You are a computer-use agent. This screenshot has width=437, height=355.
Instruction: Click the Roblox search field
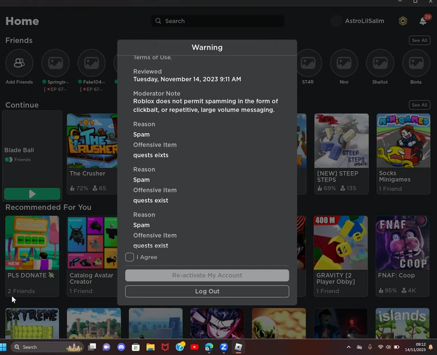[218, 21]
